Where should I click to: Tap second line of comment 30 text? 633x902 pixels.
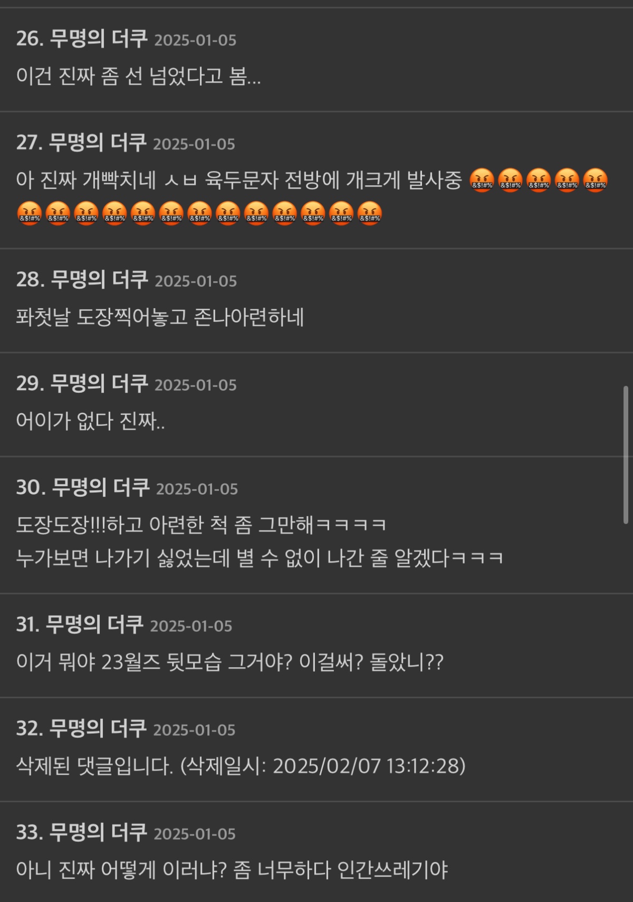coord(260,558)
